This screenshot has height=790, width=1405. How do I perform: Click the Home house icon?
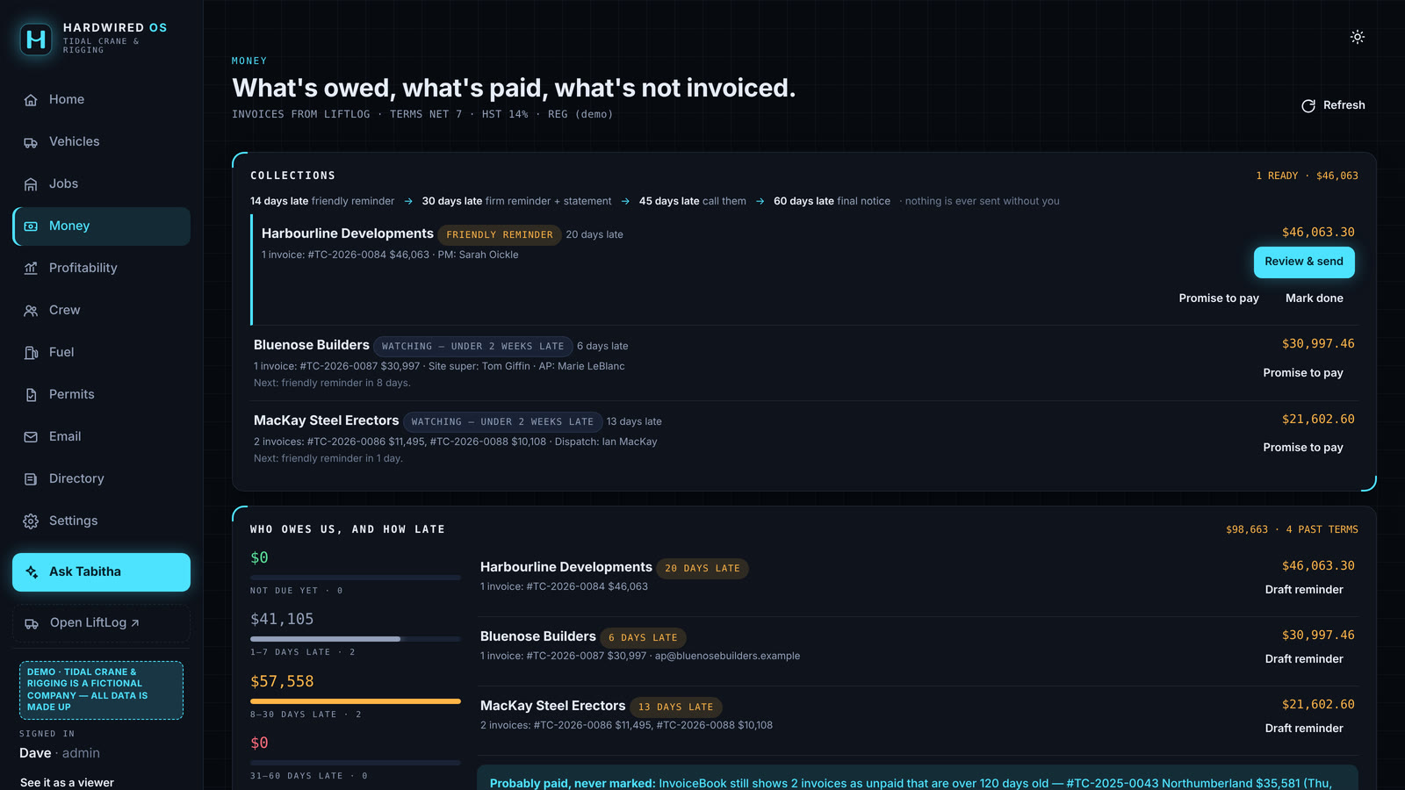click(31, 100)
